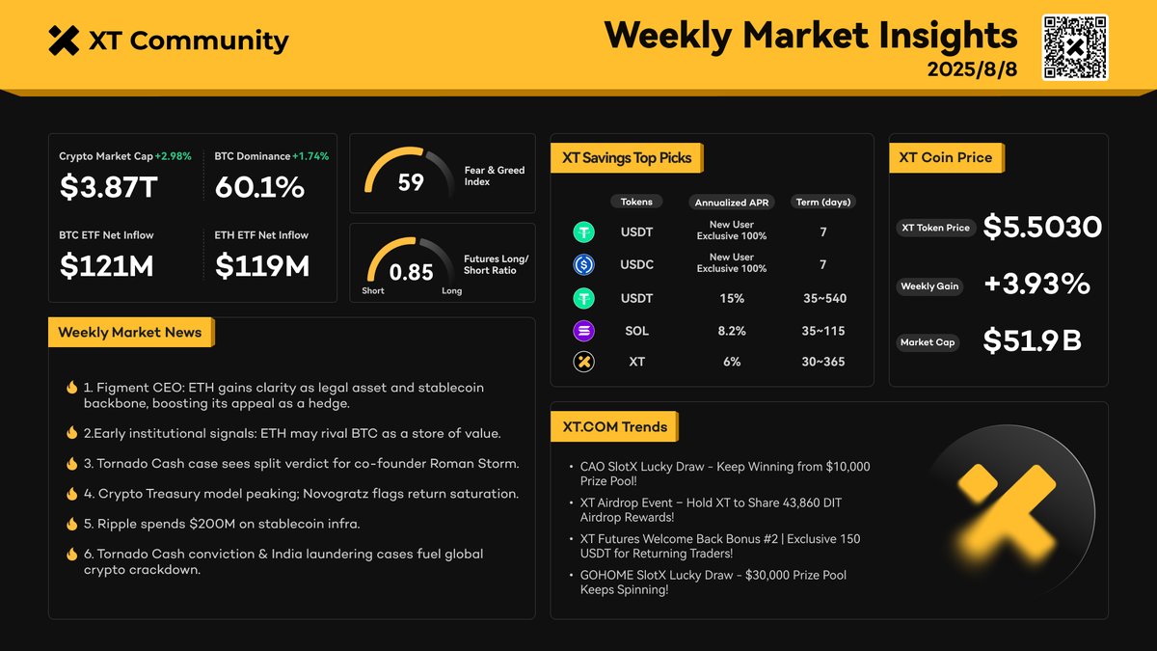Click the fire icon beside news item 2
The width and height of the screenshot is (1157, 651).
coord(71,433)
